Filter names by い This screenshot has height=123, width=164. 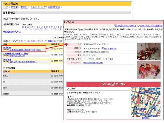[x=28, y=27]
